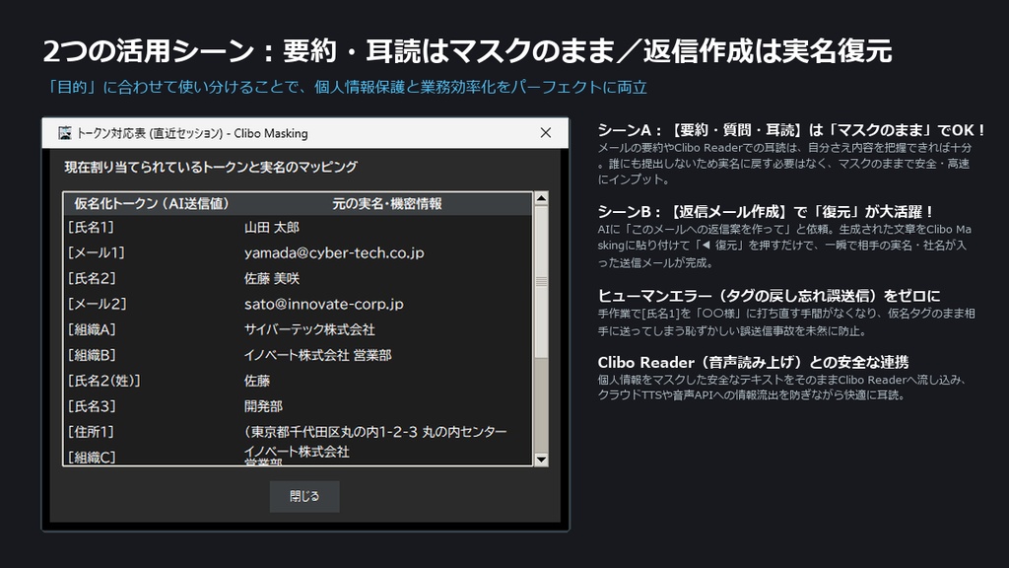Select the サイバーテック株式会社 cell
Screen dimensions: 1009x568
click(309, 329)
